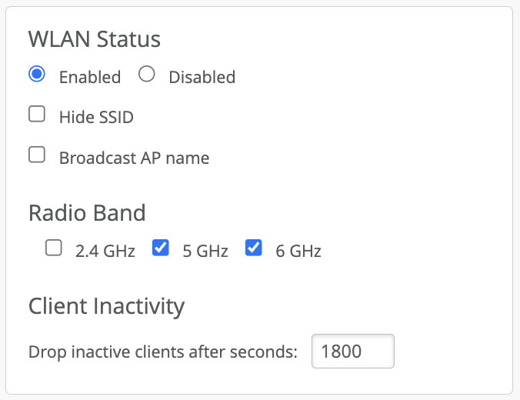Click the "Disabled" label text

pyautogui.click(x=202, y=77)
